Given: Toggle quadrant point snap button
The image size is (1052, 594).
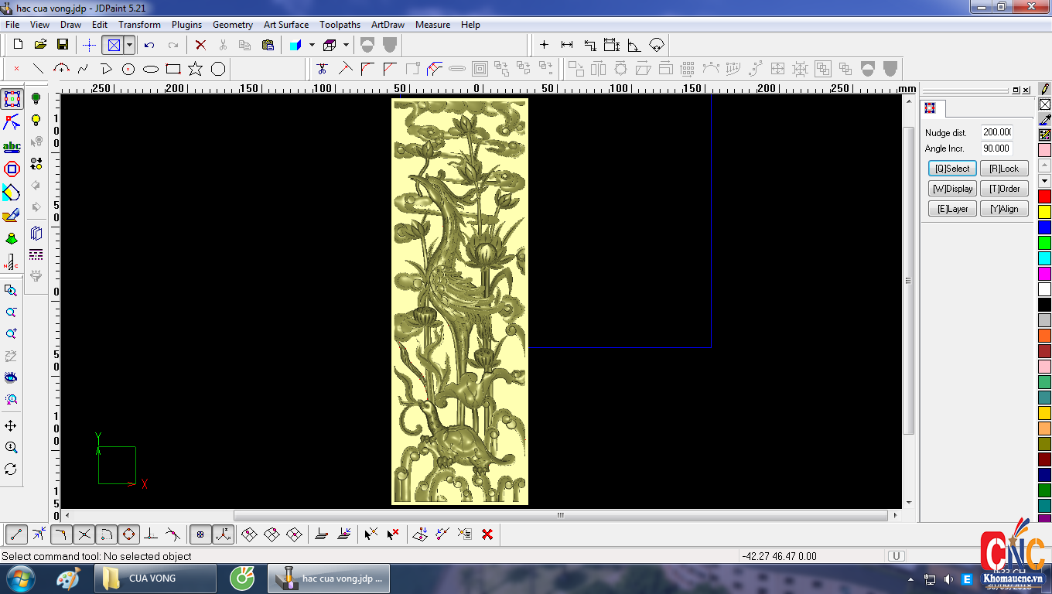Looking at the screenshot, I should (x=128, y=534).
